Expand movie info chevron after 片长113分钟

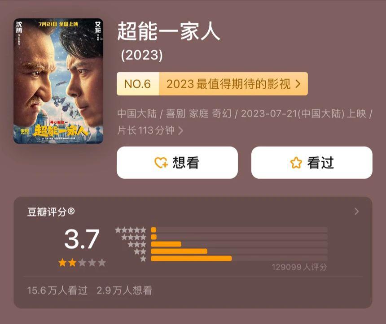181,131
